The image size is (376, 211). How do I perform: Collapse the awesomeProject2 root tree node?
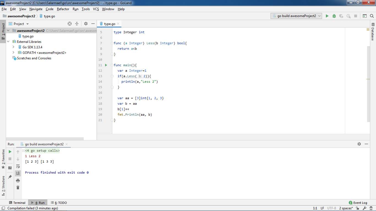8,30
